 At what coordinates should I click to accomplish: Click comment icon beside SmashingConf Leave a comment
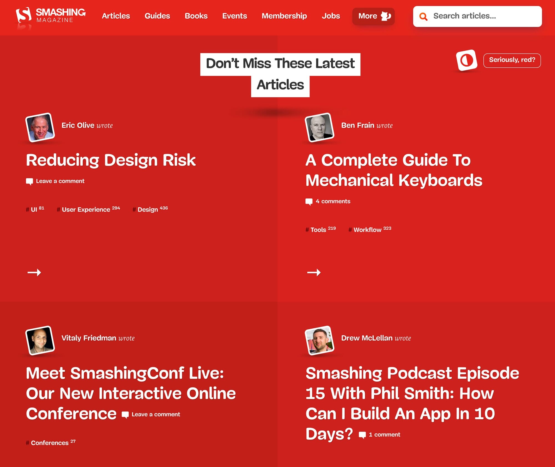pos(125,415)
